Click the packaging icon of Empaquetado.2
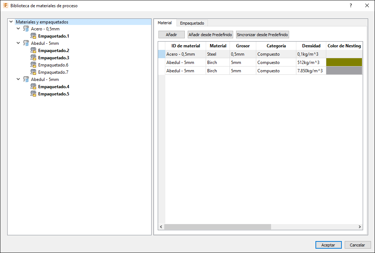Image resolution: width=375 pixels, height=253 pixels. 33,51
